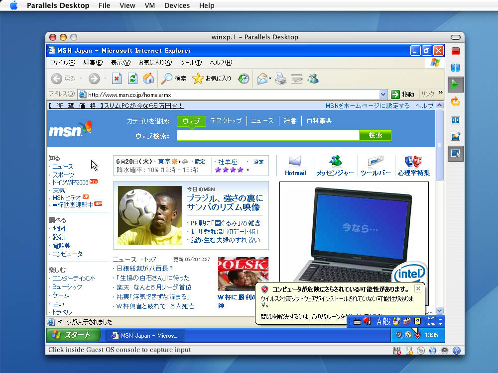Open the MSN Messenger icon on page
Image resolution: width=498 pixels, height=373 pixels.
pyautogui.click(x=335, y=161)
